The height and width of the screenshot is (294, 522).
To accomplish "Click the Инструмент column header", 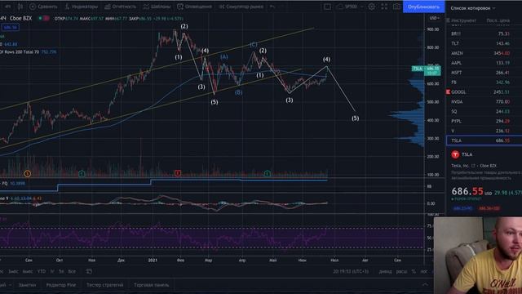I will pyautogui.click(x=464, y=20).
